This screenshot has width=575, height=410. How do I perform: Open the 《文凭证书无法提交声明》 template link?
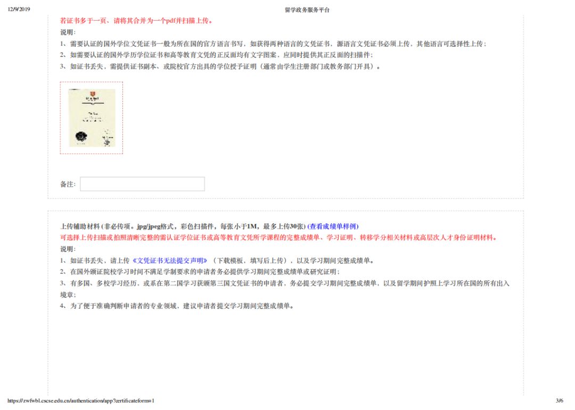point(170,261)
